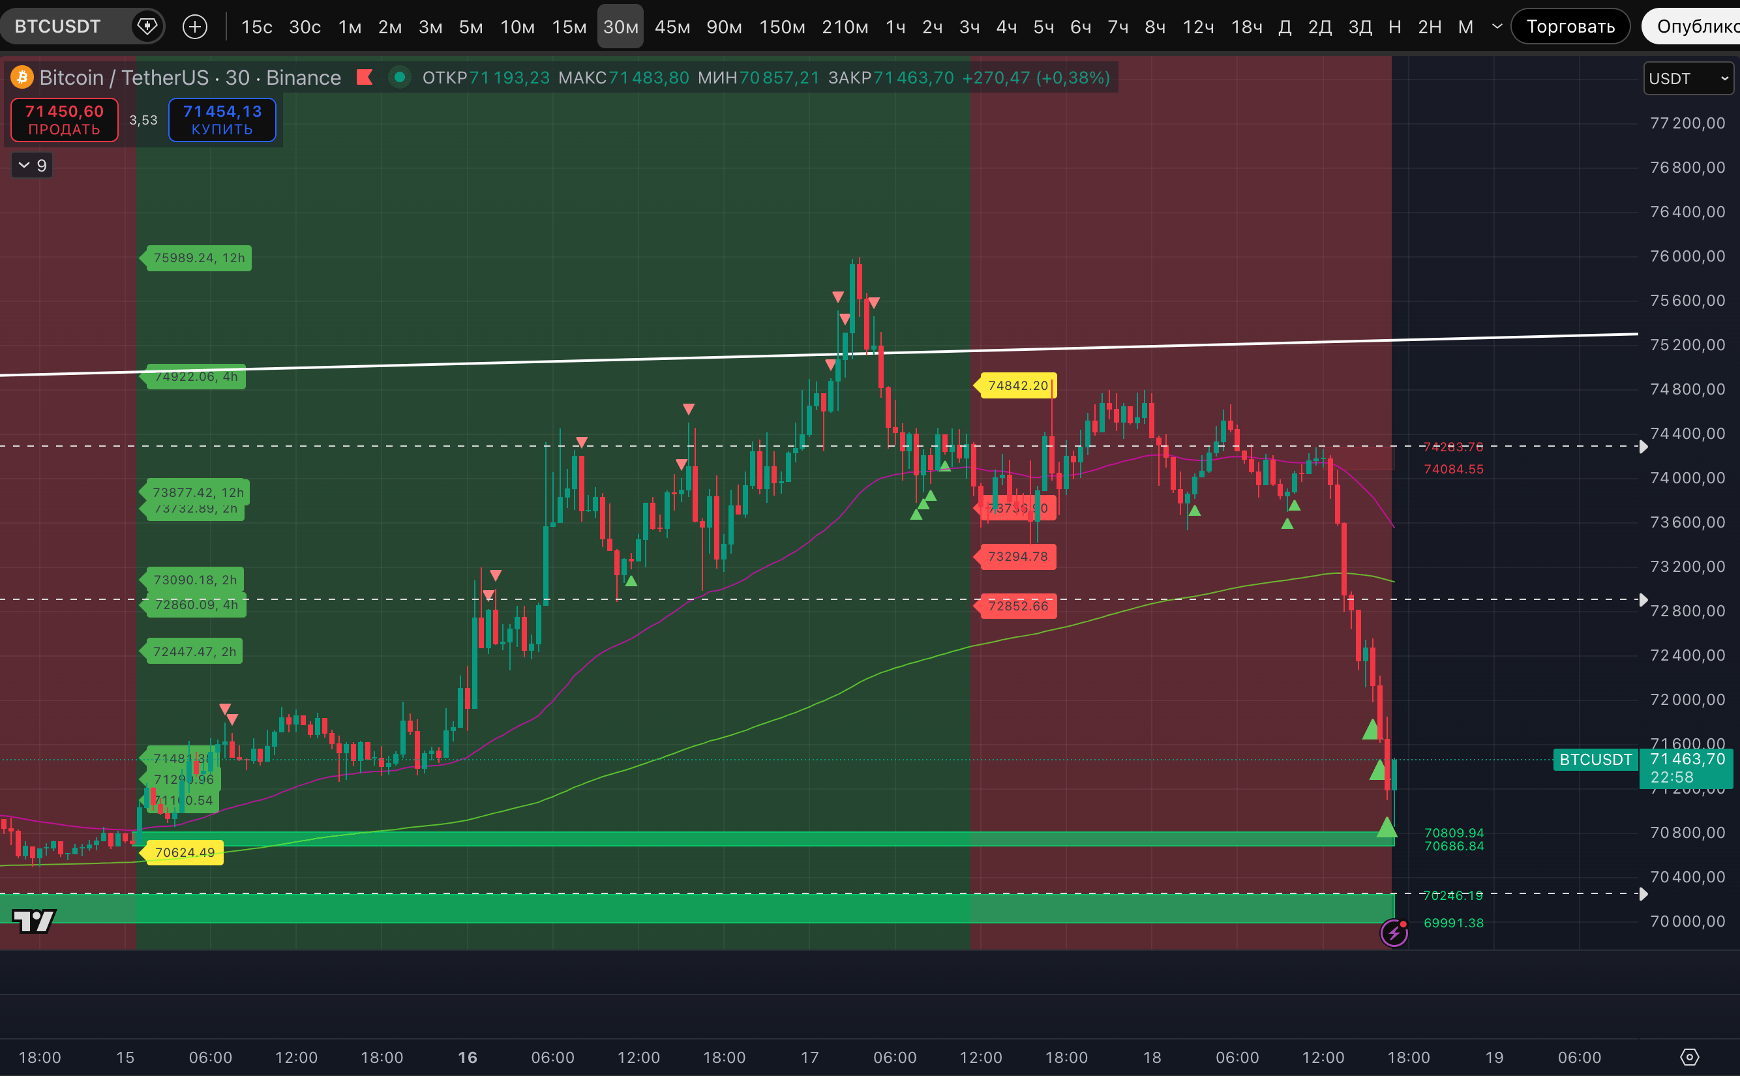Click the plus circle compare symbol icon
1740x1076 pixels.
[194, 27]
